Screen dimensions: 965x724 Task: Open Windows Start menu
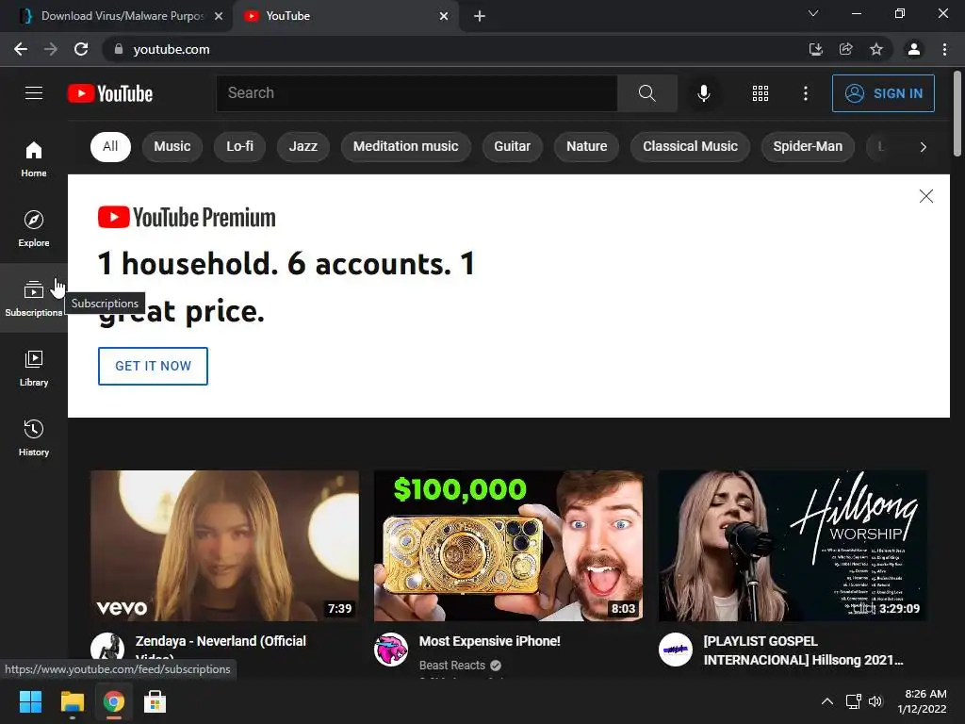(x=30, y=701)
